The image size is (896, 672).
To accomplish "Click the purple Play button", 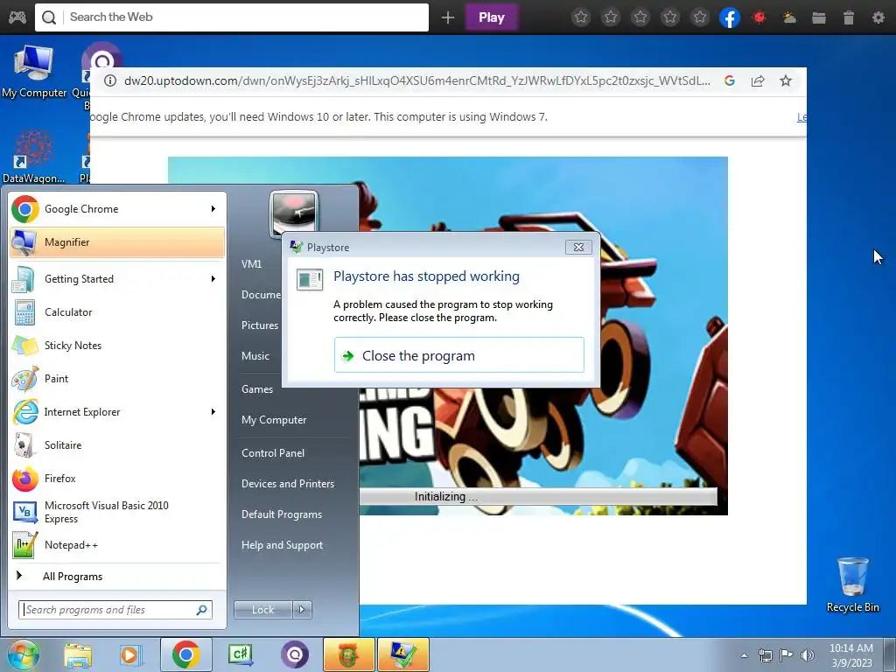I will [x=492, y=17].
